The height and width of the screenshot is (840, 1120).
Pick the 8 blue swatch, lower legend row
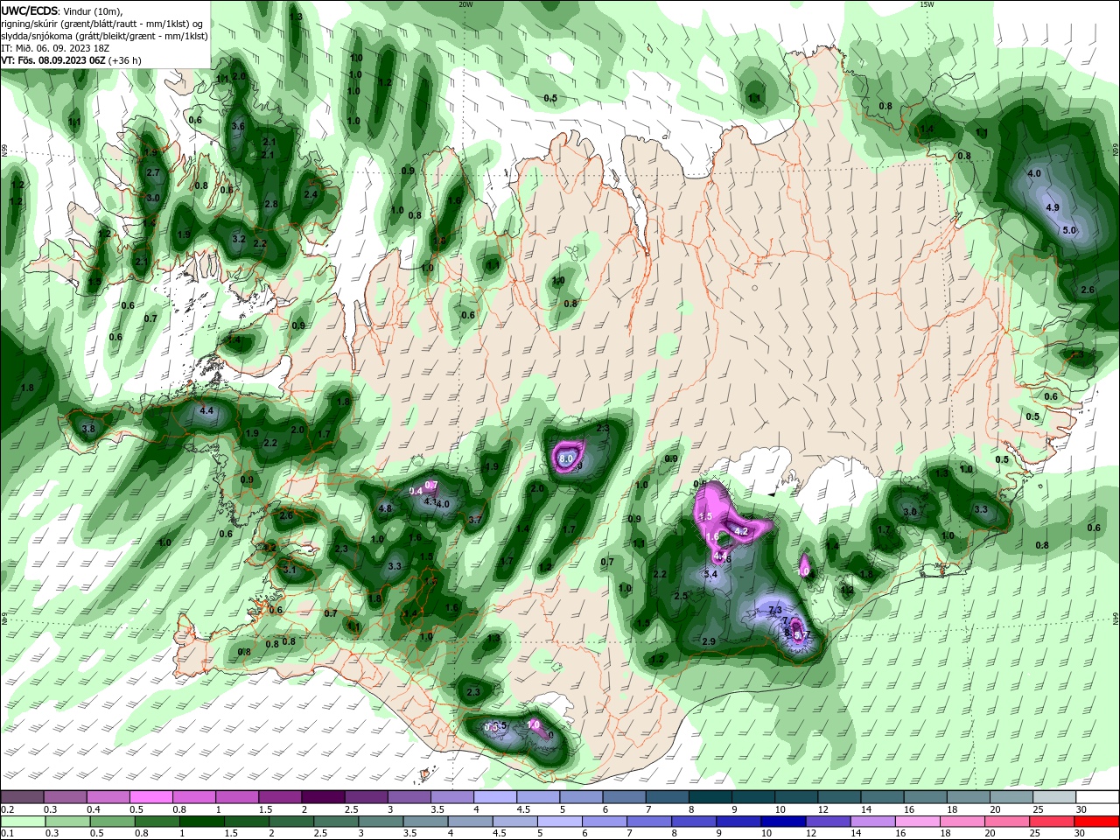pos(694,822)
